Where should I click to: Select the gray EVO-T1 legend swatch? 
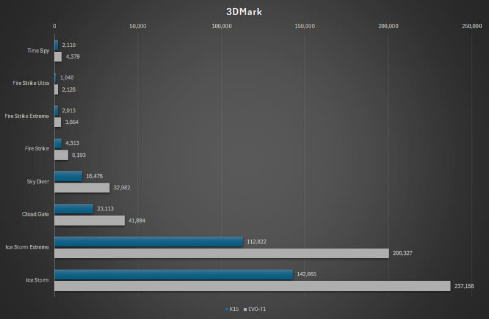pyautogui.click(x=246, y=309)
